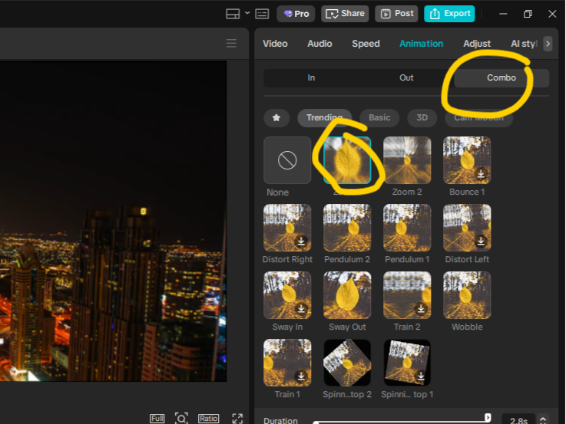Select the None animation icon
This screenshot has height=424, width=566.
coord(287,160)
